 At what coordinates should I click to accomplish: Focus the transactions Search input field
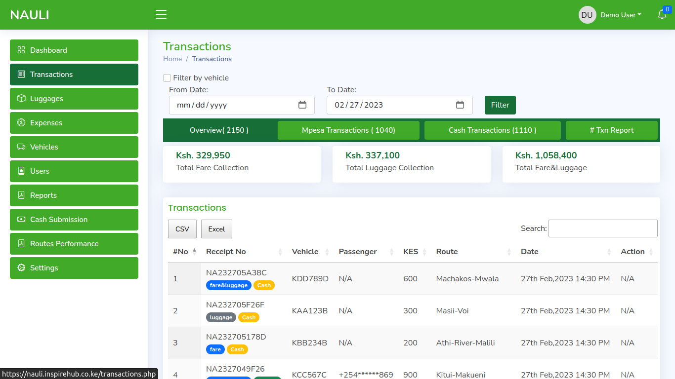(603, 228)
